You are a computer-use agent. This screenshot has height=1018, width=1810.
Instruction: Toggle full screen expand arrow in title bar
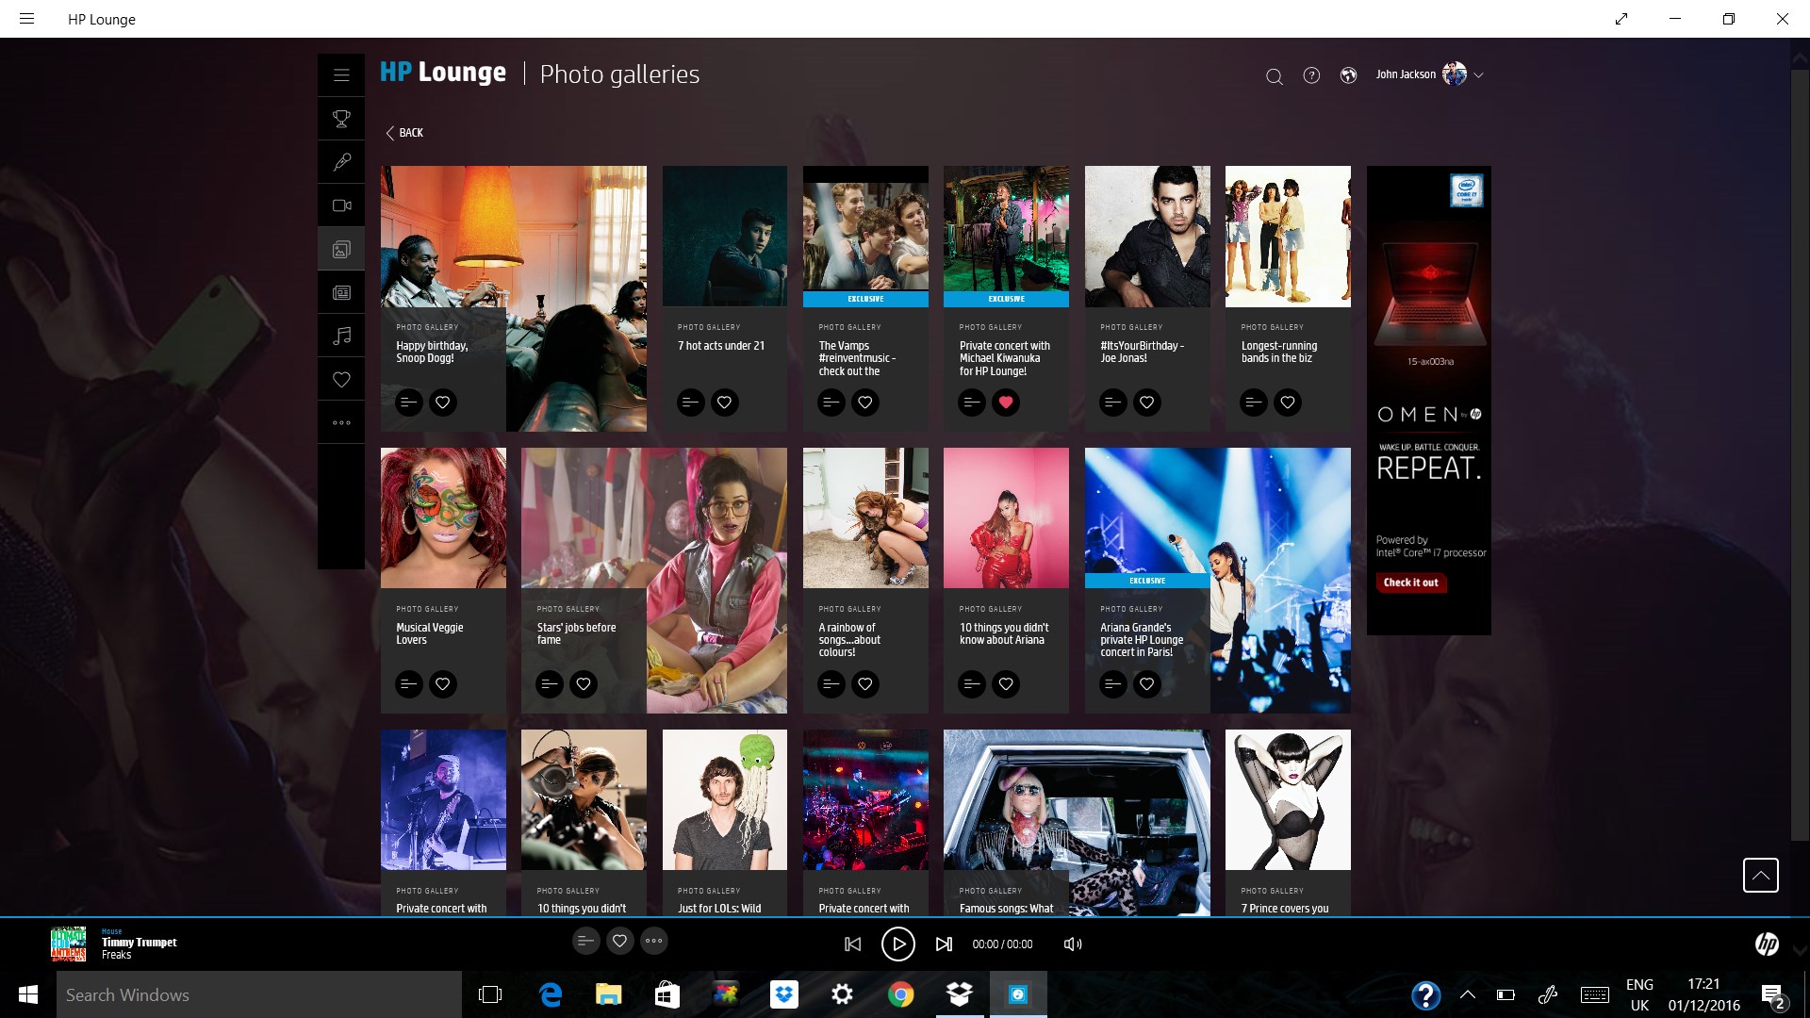click(x=1621, y=19)
